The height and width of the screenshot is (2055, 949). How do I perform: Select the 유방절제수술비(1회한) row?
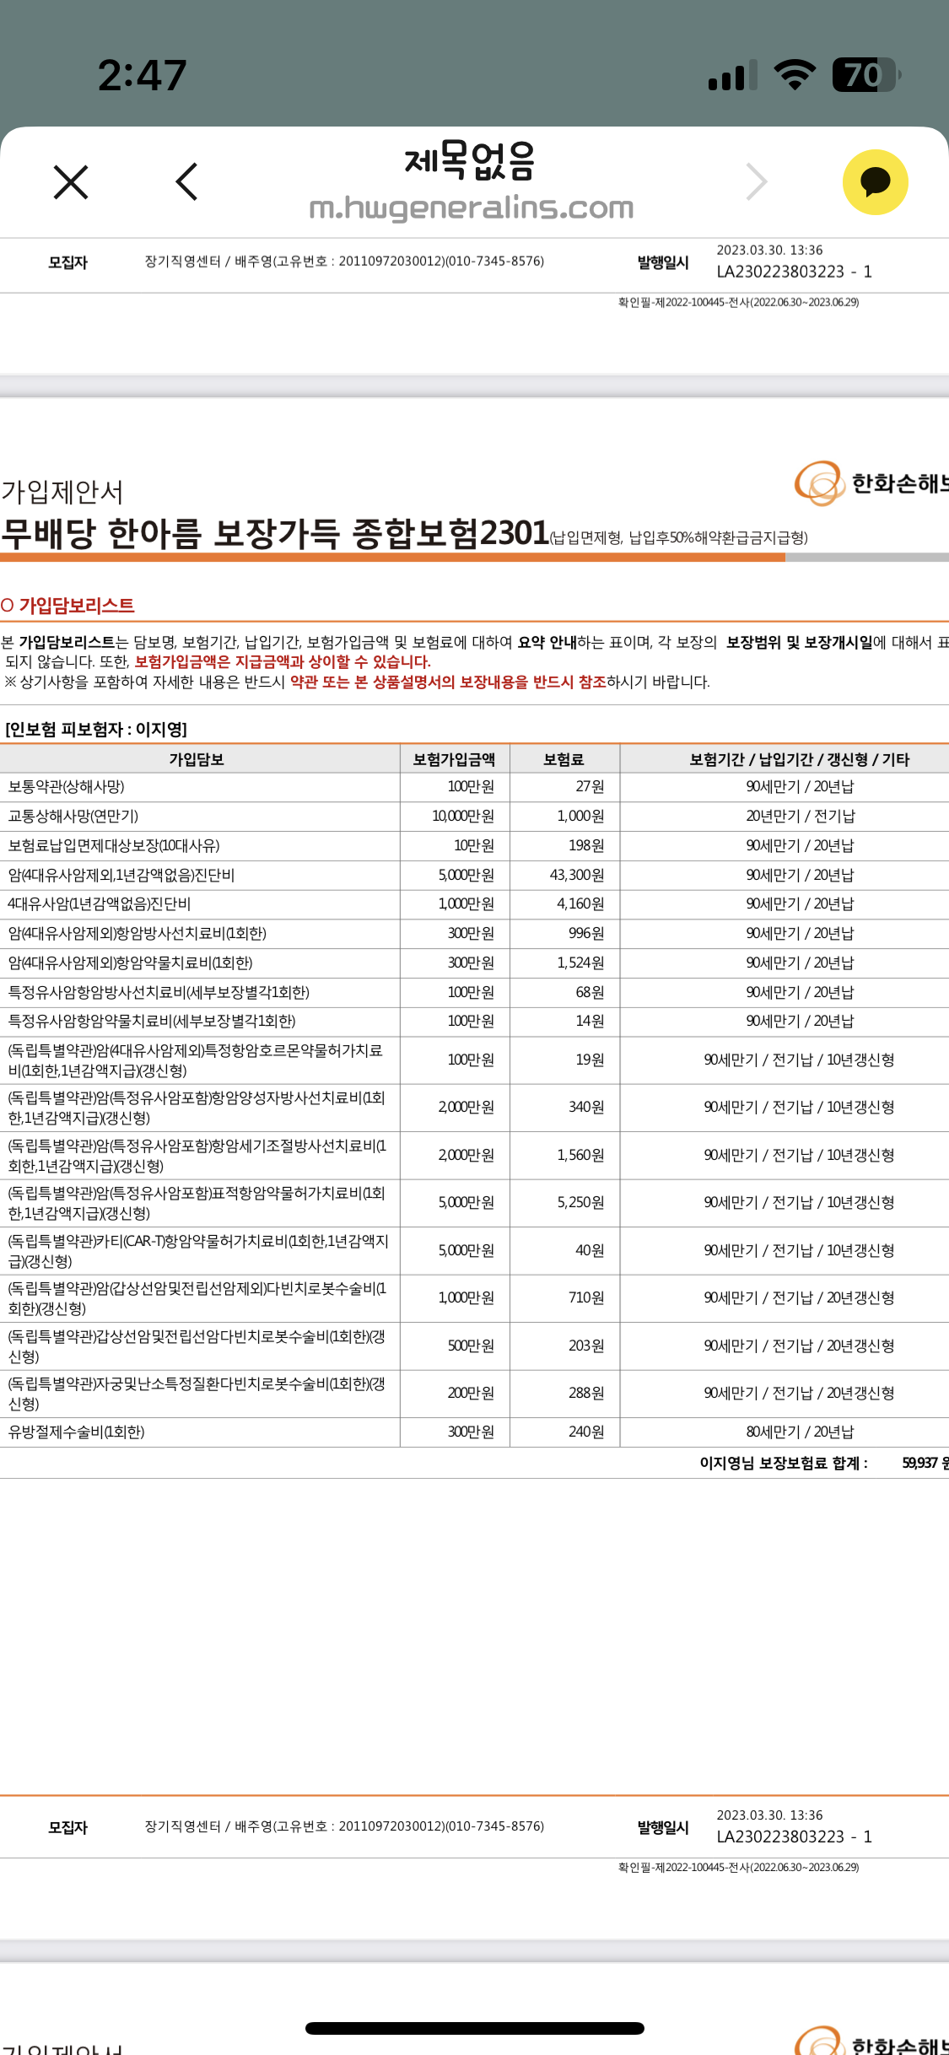[474, 1432]
